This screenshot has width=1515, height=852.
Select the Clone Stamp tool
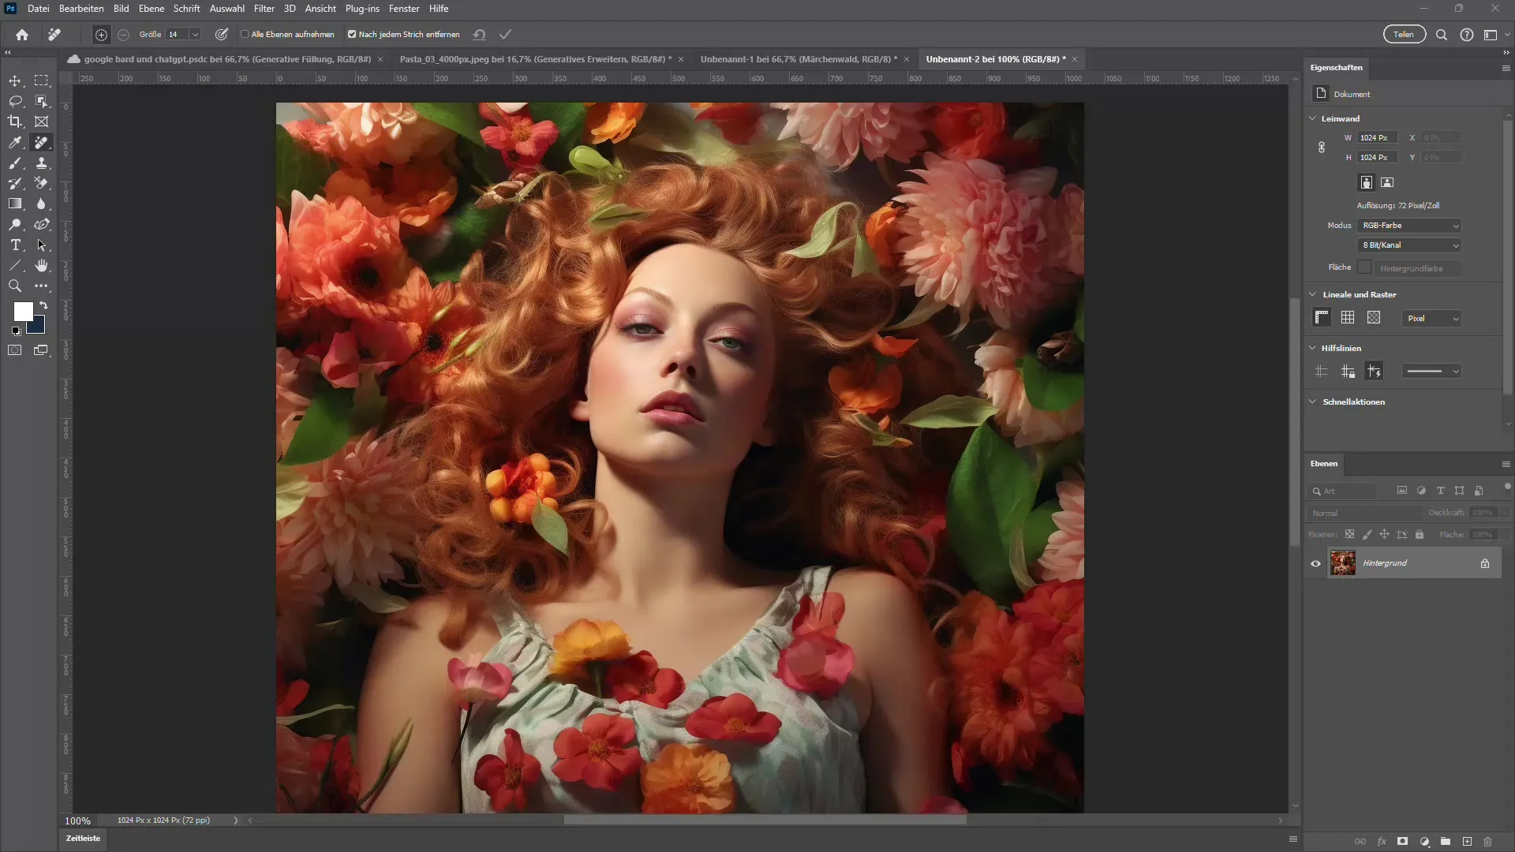[41, 163]
